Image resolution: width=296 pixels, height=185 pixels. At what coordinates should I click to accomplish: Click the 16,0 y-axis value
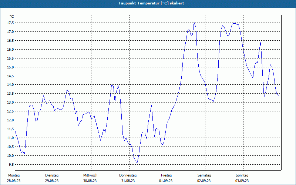[x=10, y=50]
